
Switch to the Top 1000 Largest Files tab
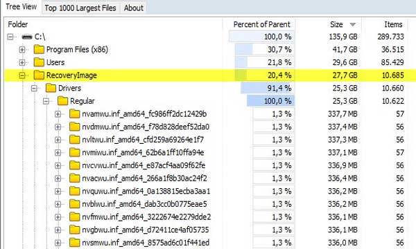click(x=80, y=8)
